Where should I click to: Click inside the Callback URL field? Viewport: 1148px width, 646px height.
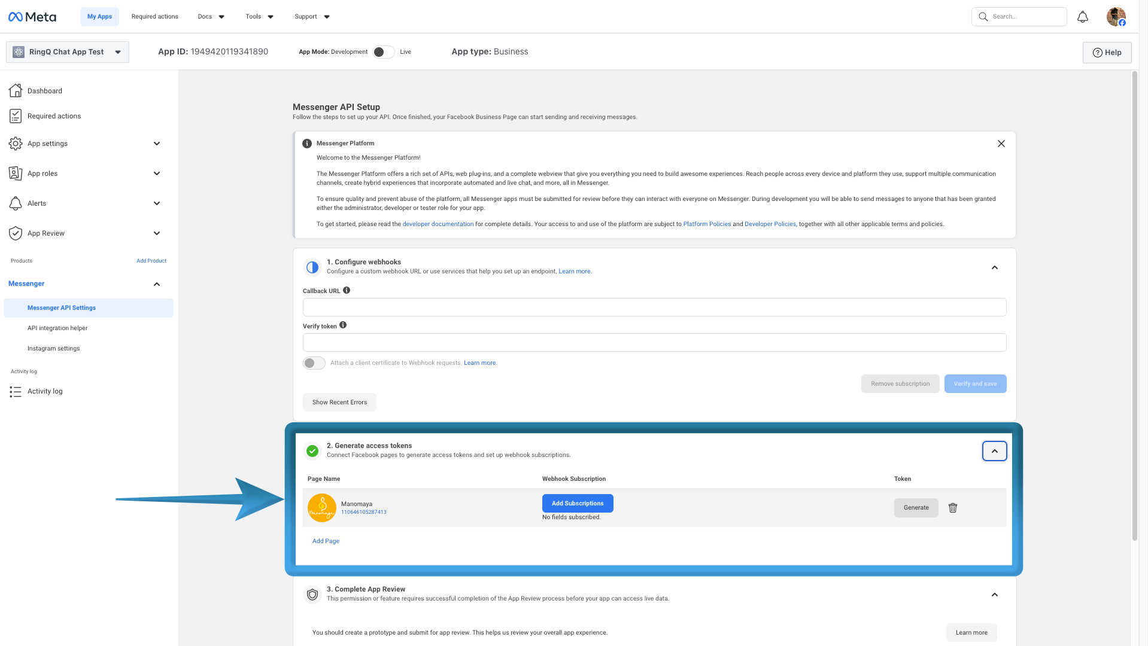pyautogui.click(x=654, y=307)
